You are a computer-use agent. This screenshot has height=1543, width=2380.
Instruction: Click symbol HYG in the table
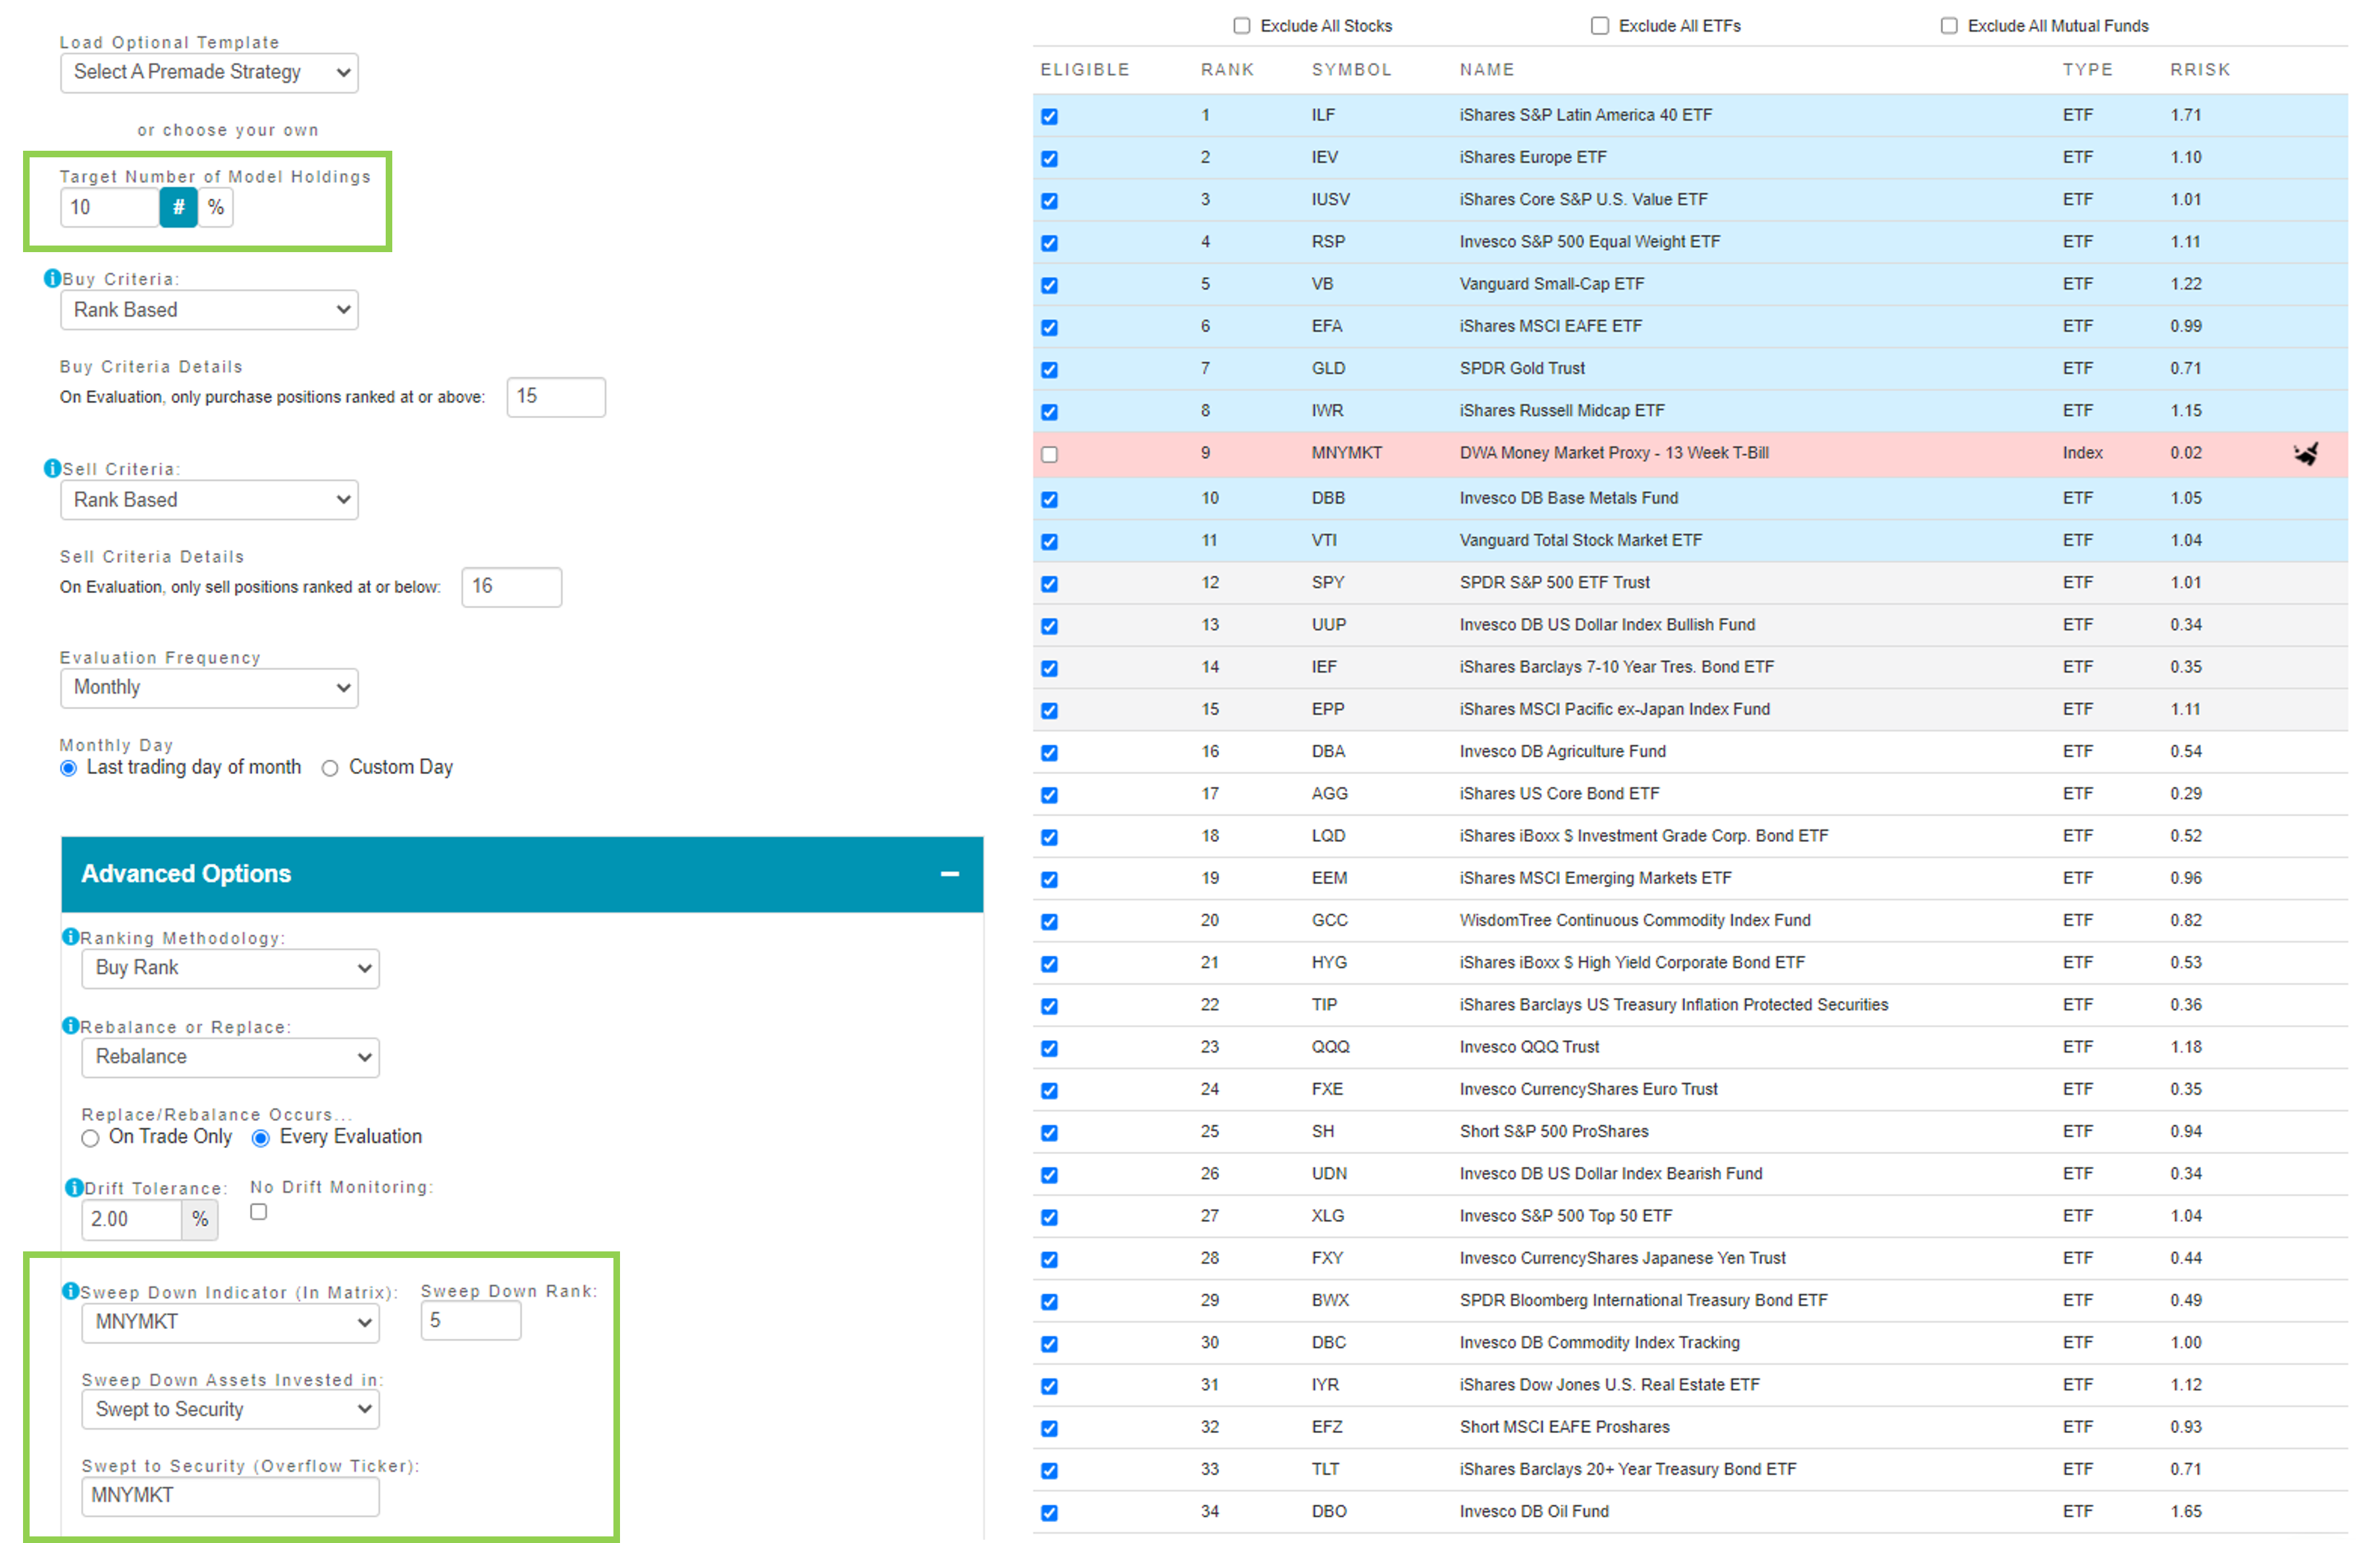click(1329, 963)
